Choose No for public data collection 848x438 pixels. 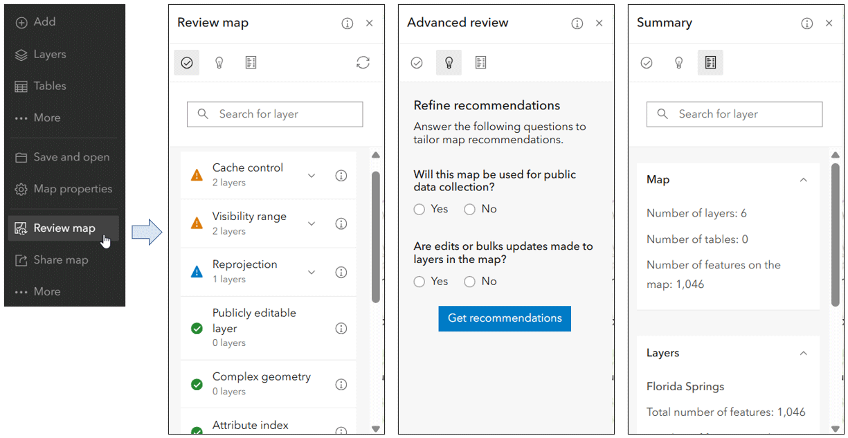point(469,210)
